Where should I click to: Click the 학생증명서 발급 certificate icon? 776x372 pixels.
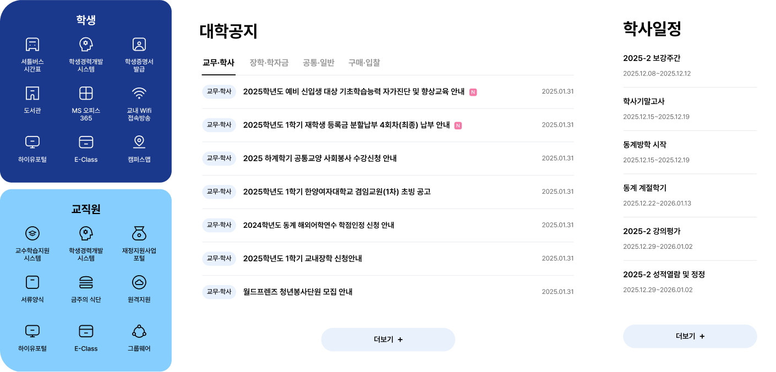coord(139,45)
